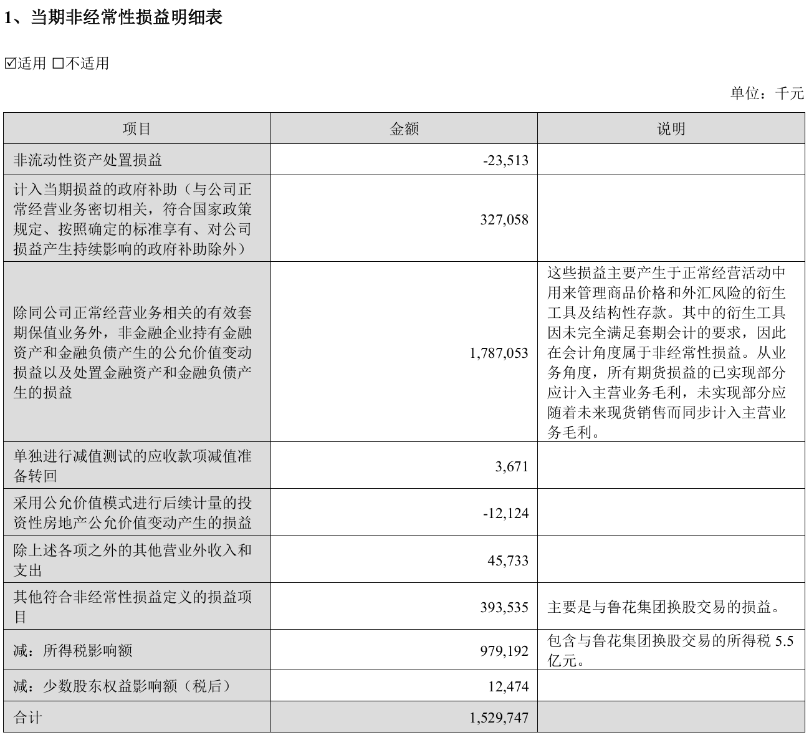Select the amount -23,513

505,161
